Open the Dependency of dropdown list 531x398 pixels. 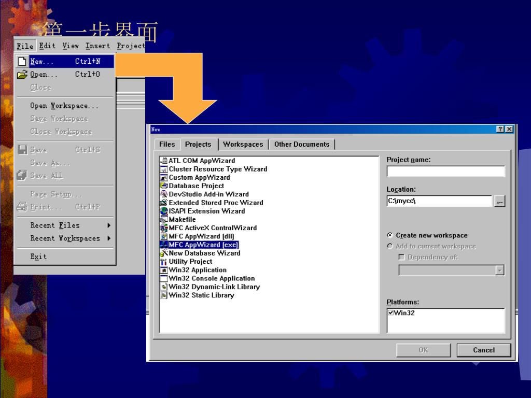[x=499, y=270]
